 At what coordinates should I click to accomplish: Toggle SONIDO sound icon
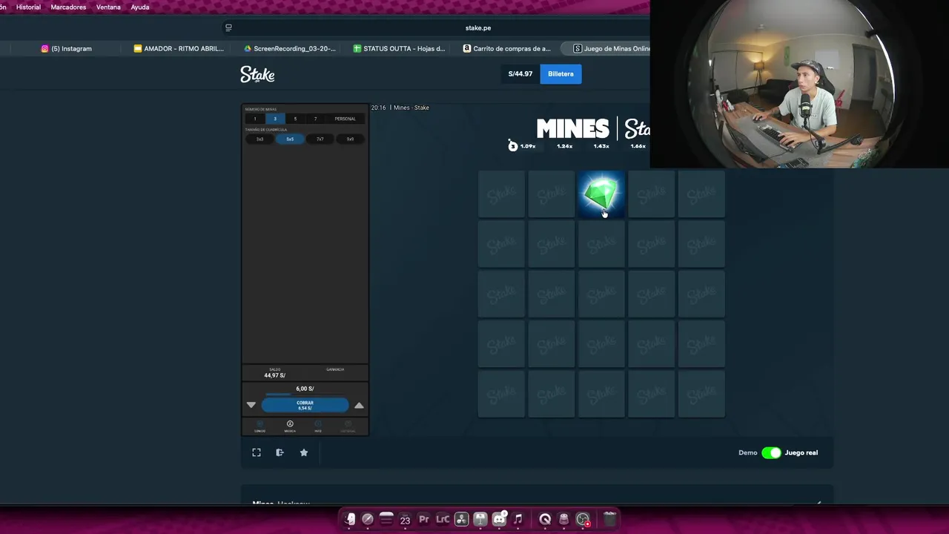tap(259, 426)
